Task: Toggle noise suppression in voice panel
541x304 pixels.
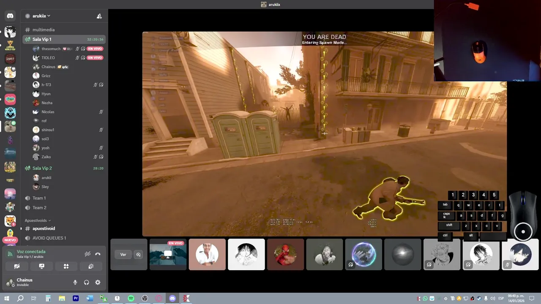Action: [x=87, y=254]
